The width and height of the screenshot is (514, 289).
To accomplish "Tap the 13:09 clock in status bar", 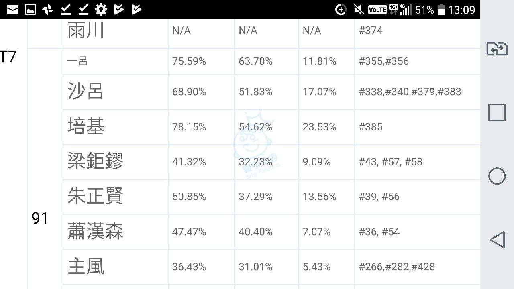I will [461, 10].
